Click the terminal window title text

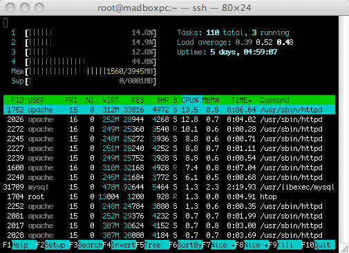tap(174, 8)
